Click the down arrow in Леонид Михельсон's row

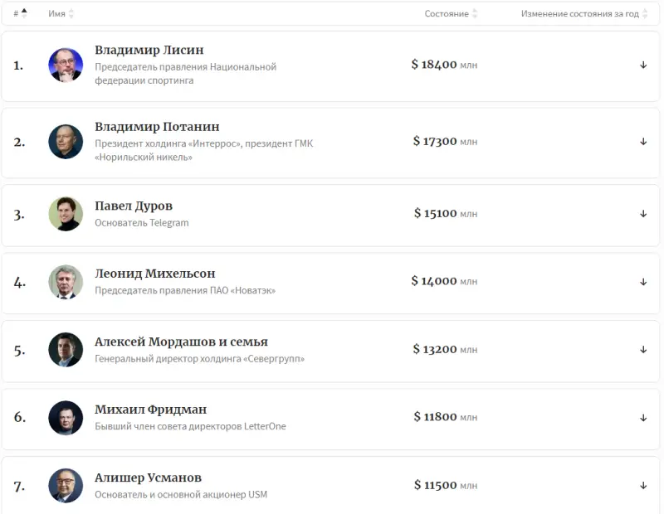(643, 282)
